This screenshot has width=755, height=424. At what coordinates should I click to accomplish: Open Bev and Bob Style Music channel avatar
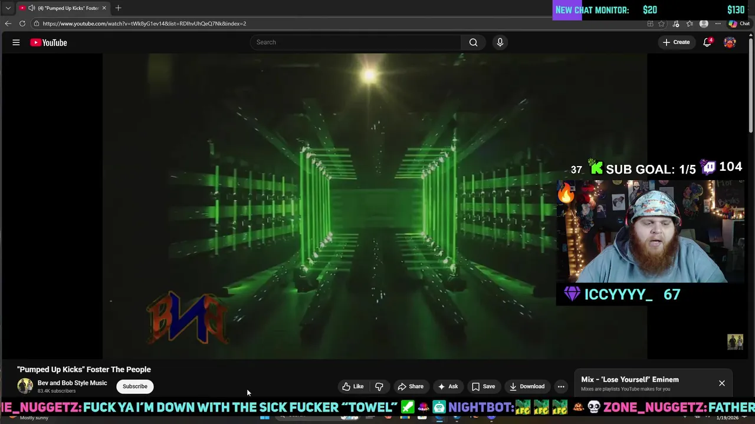(25, 386)
